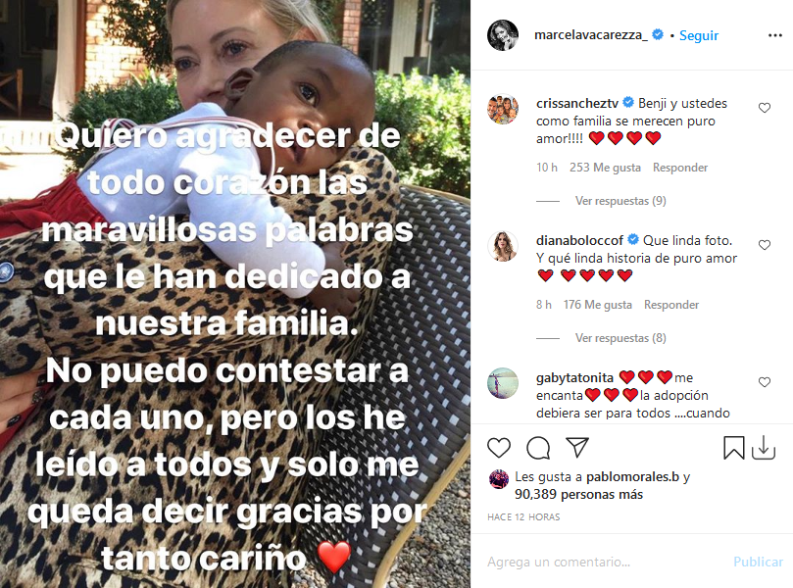Click verified badge next to marcelavacarezza_
This screenshot has width=793, height=588.
point(658,34)
